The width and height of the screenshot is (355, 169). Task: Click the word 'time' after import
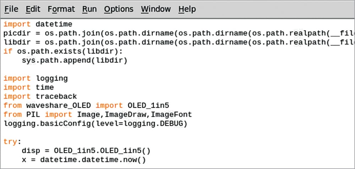45,88
